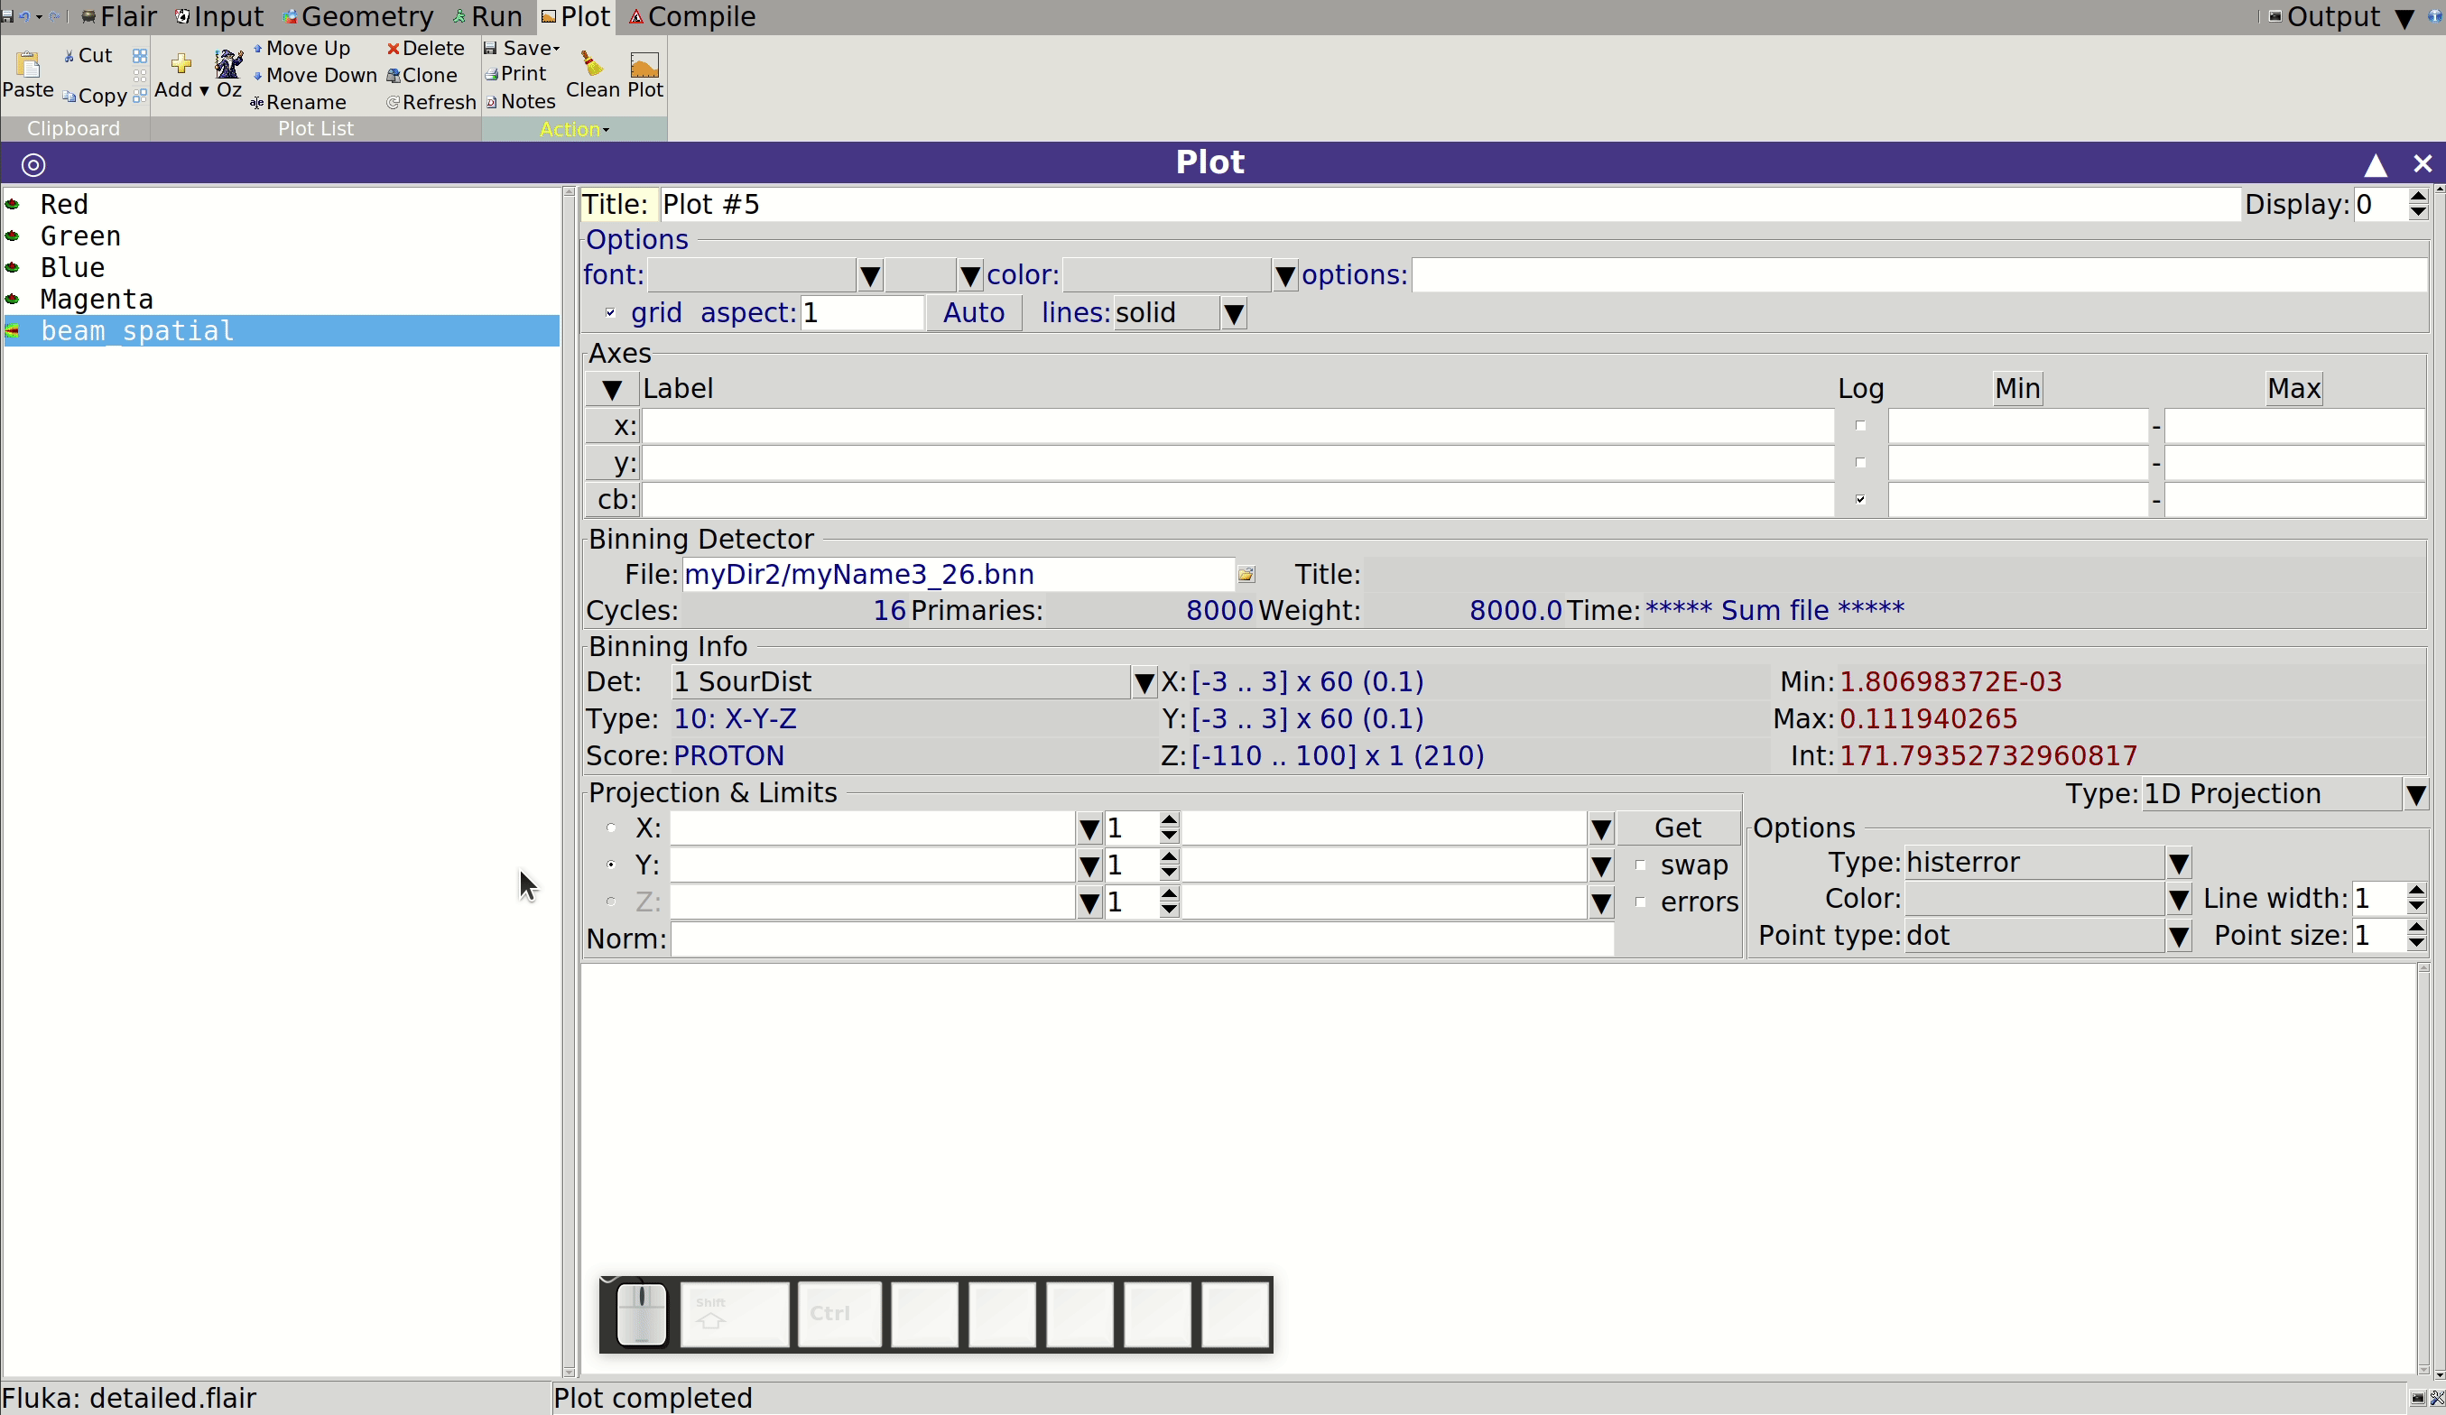Screen dimensions: 2446x1415
Task: Click the Add plot plus icon
Action: coord(181,64)
